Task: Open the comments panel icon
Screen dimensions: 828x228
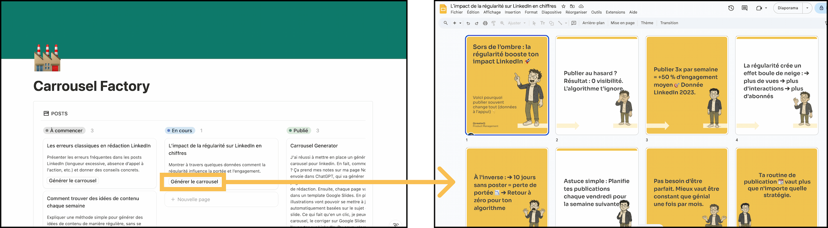Action: point(744,8)
